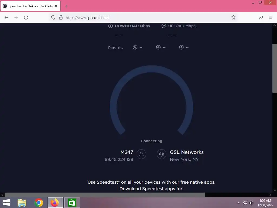Click the UPLOAD Mbps label
The width and height of the screenshot is (277, 208).
coord(182,26)
